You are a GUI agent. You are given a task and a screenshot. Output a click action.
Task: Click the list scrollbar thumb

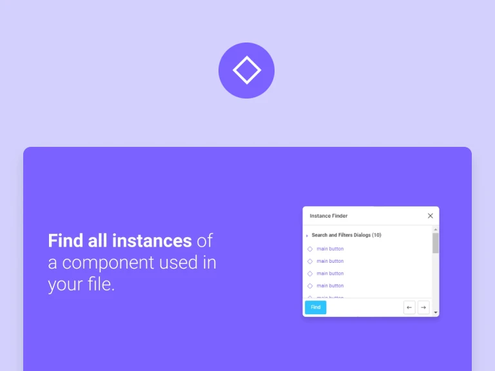(x=436, y=243)
